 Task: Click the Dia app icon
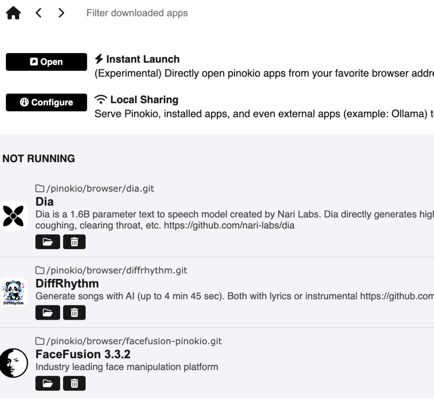click(x=14, y=216)
